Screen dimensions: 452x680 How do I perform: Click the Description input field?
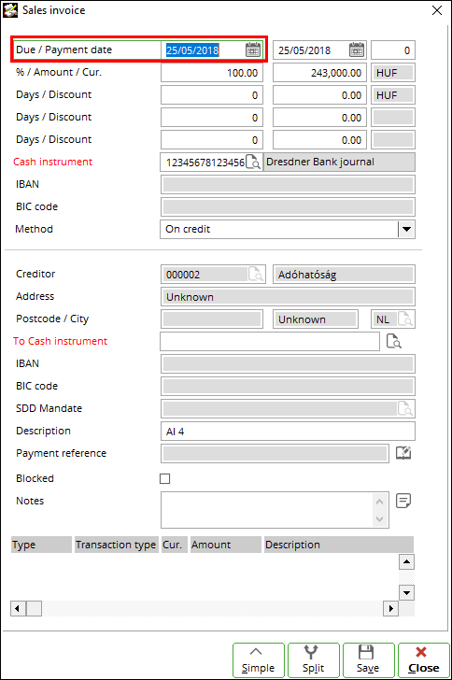pyautogui.click(x=288, y=432)
